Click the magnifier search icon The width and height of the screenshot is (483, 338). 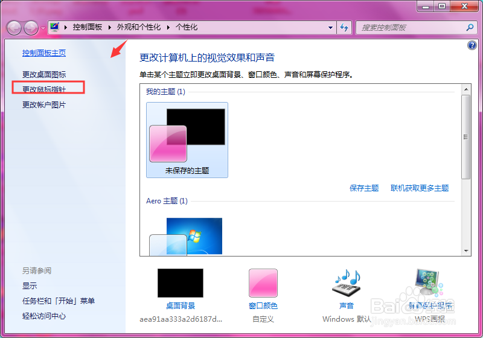click(x=470, y=27)
